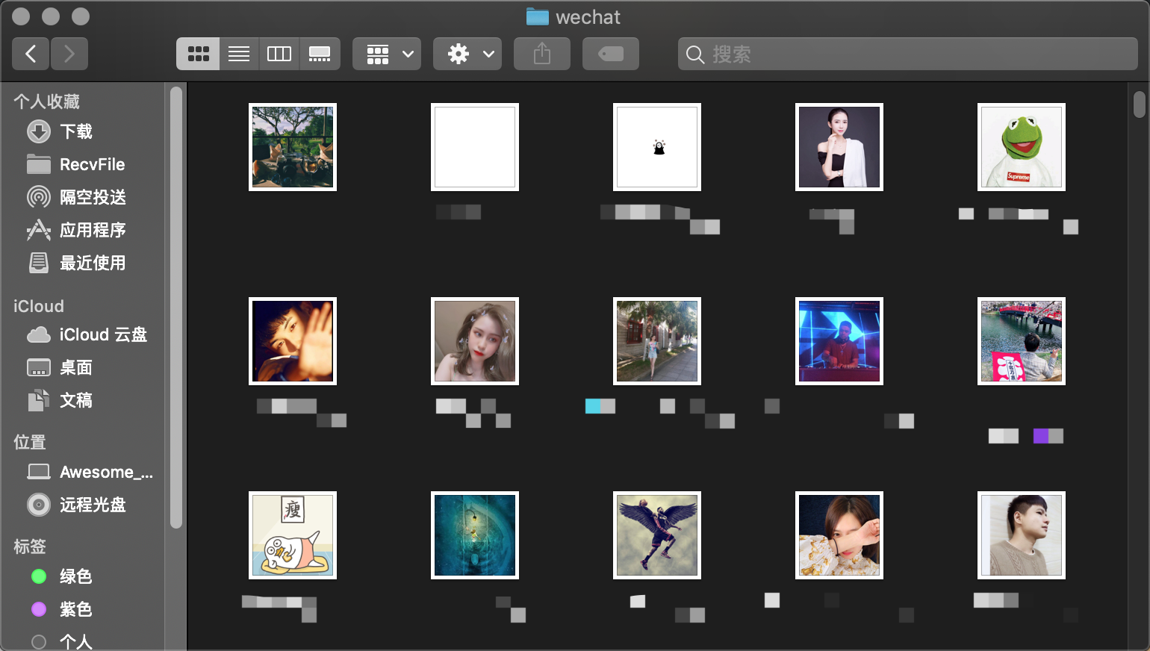
Task: Switch to list view mode
Action: 239,54
